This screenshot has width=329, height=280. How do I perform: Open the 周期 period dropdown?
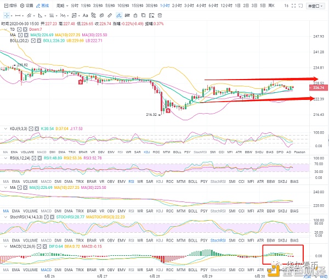(x=63, y=5)
